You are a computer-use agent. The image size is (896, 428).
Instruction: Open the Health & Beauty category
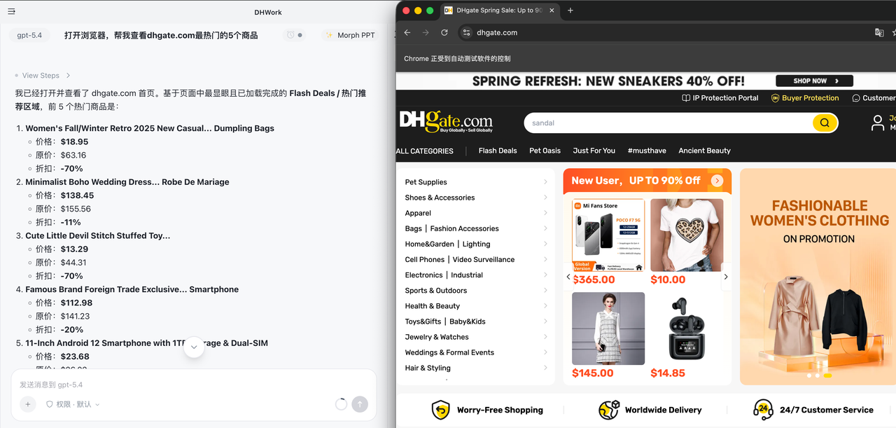pos(476,306)
